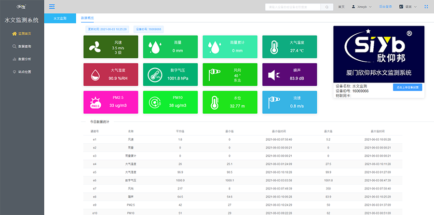This screenshot has height=215, width=434.
Task: Click the user avatar icon beside Xmxyb
Action: pos(353,7)
